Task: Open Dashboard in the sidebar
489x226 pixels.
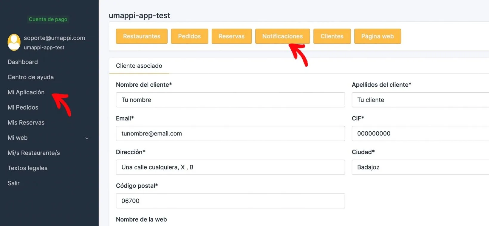Action: [23, 62]
